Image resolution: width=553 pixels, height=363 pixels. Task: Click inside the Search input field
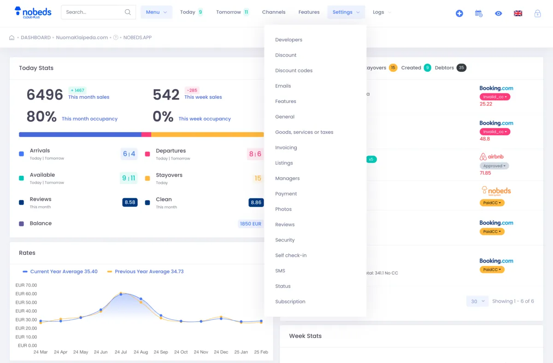pos(92,12)
